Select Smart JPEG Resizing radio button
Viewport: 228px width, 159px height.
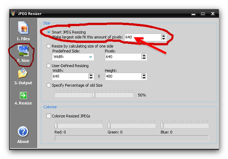click(49, 32)
